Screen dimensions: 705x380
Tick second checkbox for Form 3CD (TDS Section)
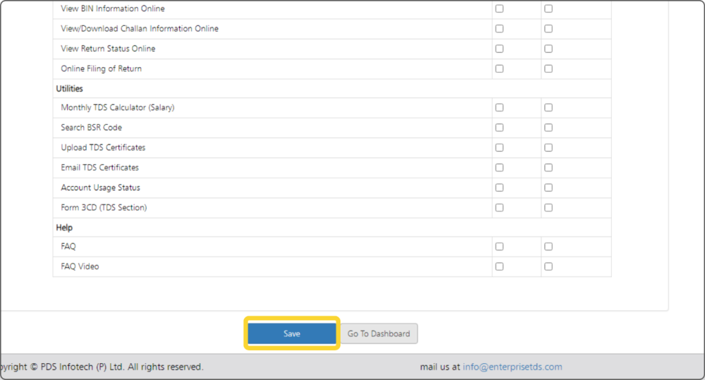[548, 208]
